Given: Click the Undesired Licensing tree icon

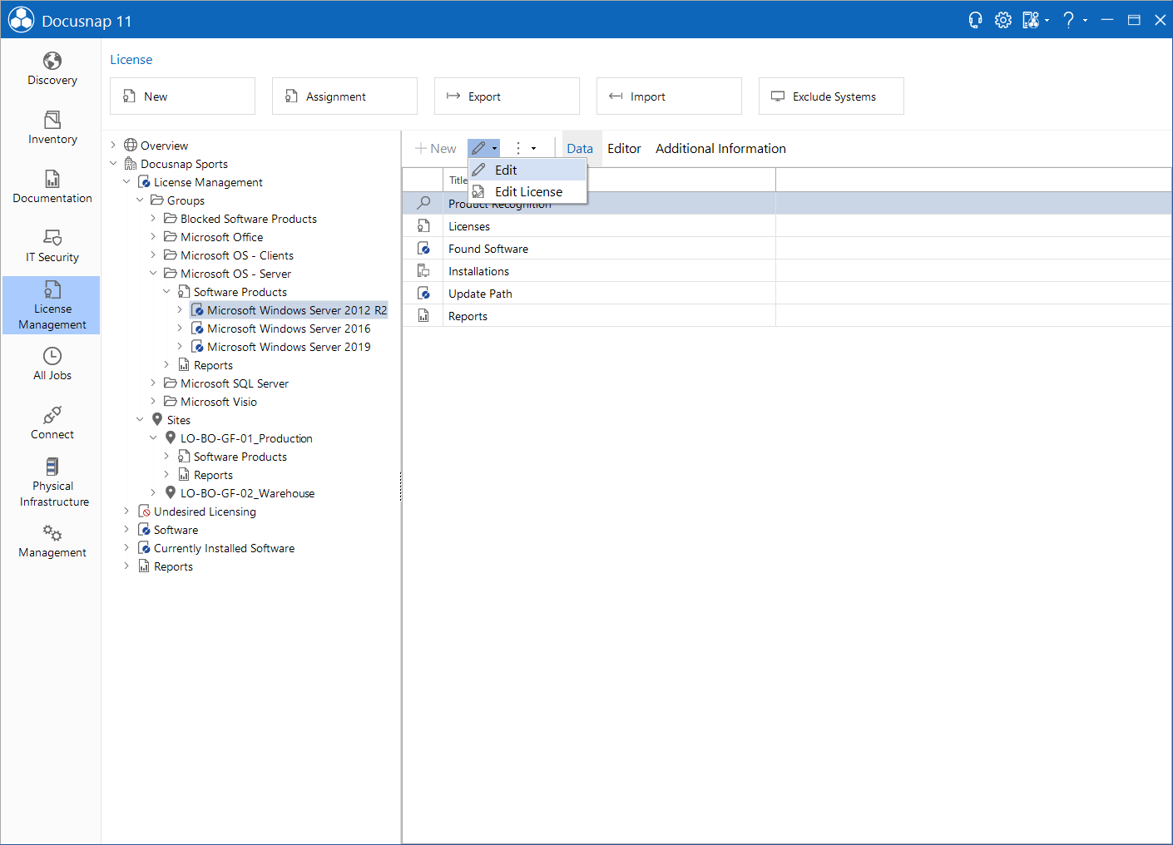Looking at the screenshot, I should [x=144, y=511].
